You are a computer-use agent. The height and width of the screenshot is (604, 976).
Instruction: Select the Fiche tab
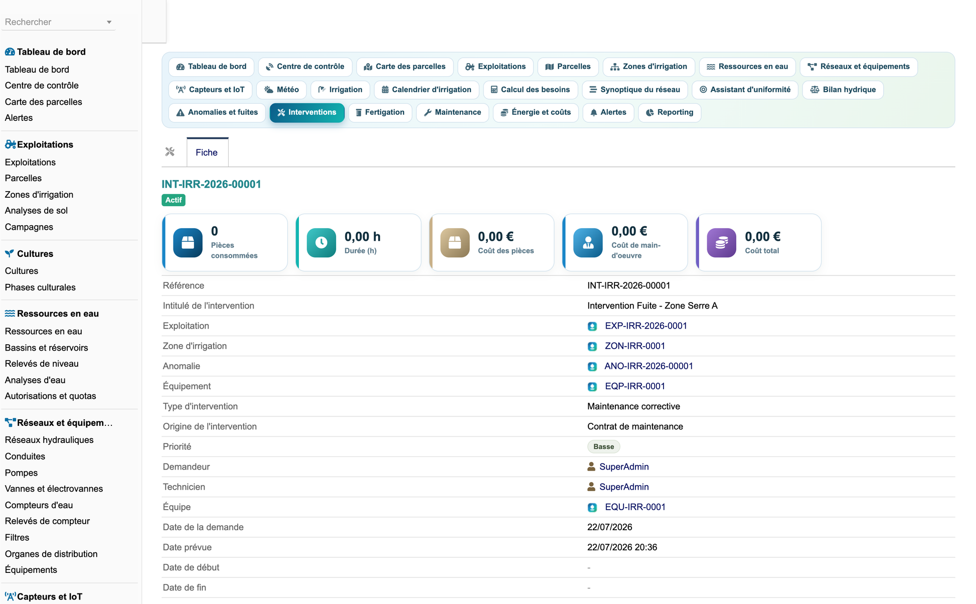click(x=207, y=152)
